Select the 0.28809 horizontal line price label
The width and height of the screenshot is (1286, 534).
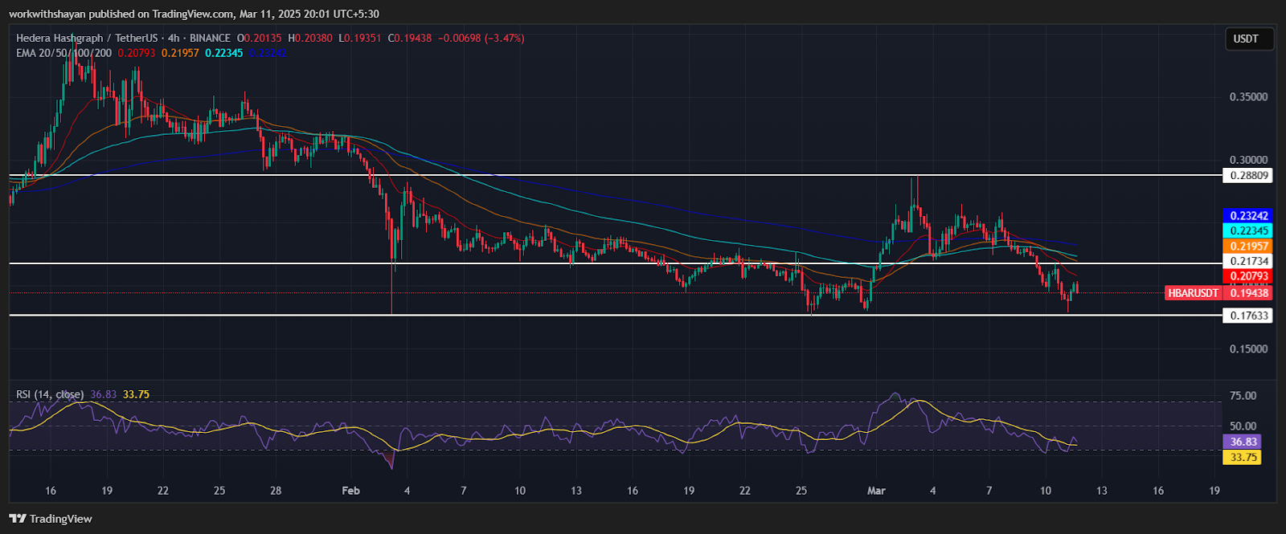click(x=1247, y=175)
